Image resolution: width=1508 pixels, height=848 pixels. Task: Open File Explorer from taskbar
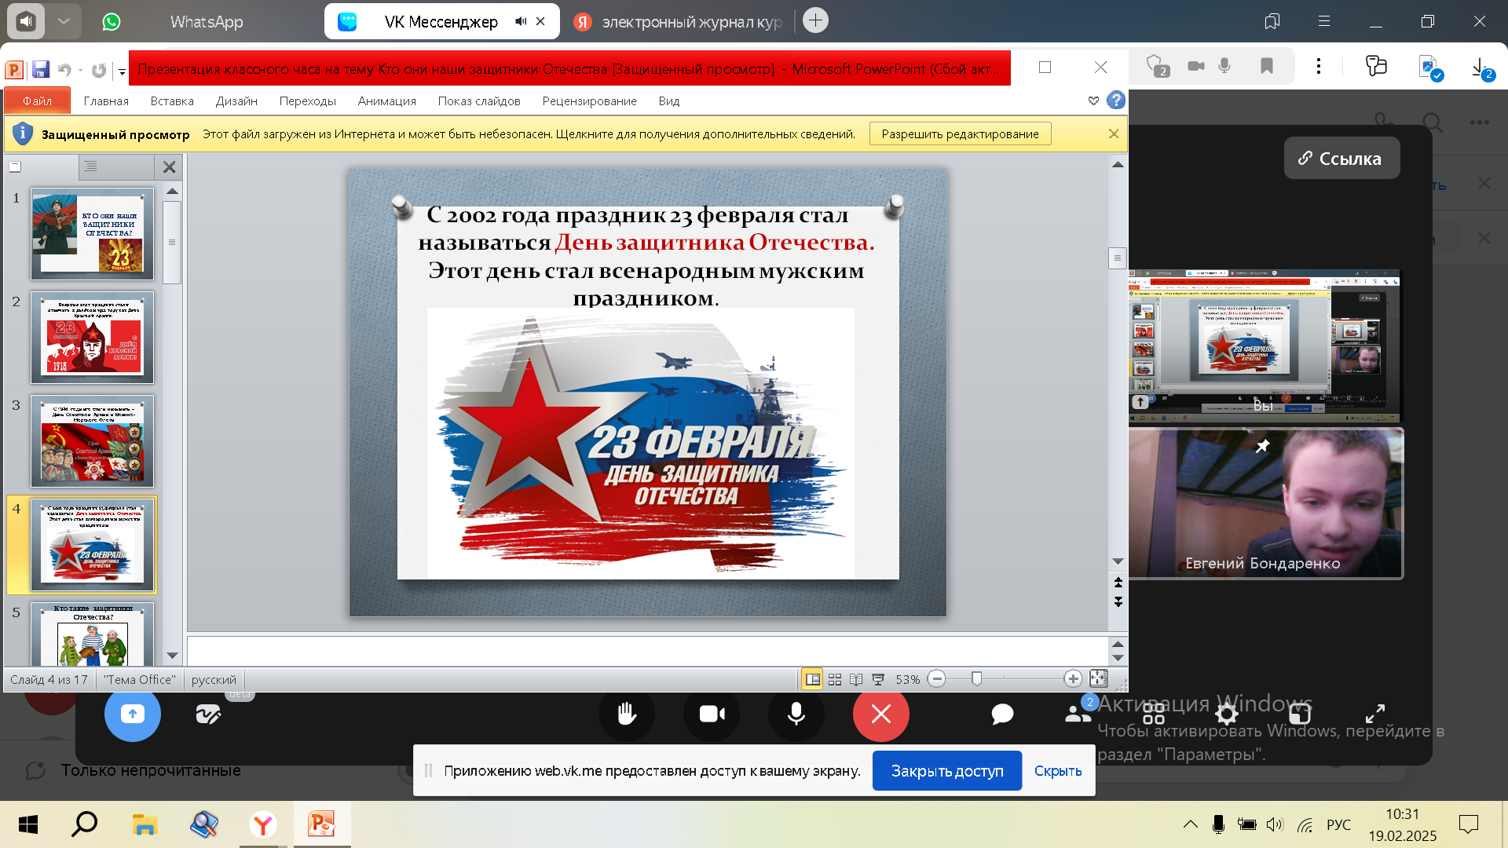pos(145,824)
